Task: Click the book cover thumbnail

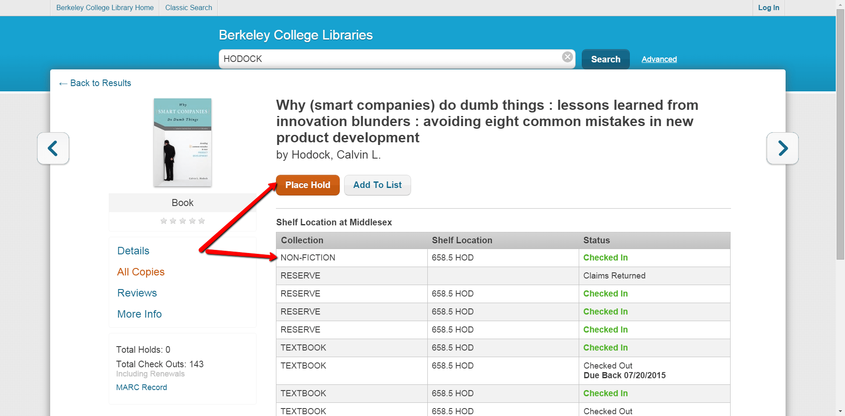Action: pyautogui.click(x=183, y=142)
